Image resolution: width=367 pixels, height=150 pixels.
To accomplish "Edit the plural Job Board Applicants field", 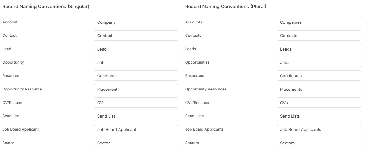I will point(319,129).
